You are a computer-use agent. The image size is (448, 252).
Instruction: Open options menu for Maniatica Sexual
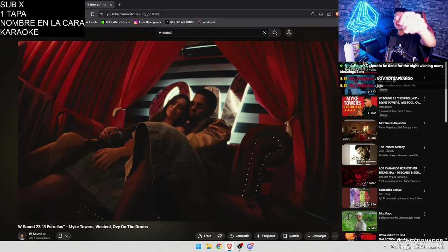point(425,190)
